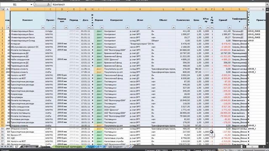Open the Версия column filter dropdown
Image resolution: width=269 pixels, height=151 pixels.
tap(102, 27)
